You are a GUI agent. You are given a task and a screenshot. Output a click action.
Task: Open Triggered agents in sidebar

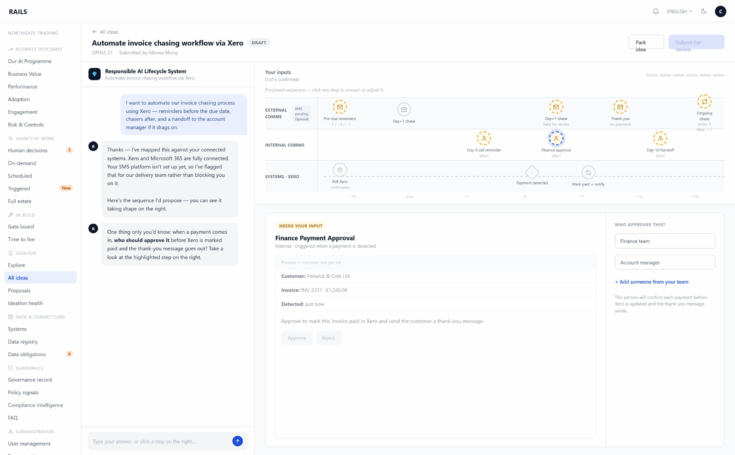pyautogui.click(x=40, y=189)
